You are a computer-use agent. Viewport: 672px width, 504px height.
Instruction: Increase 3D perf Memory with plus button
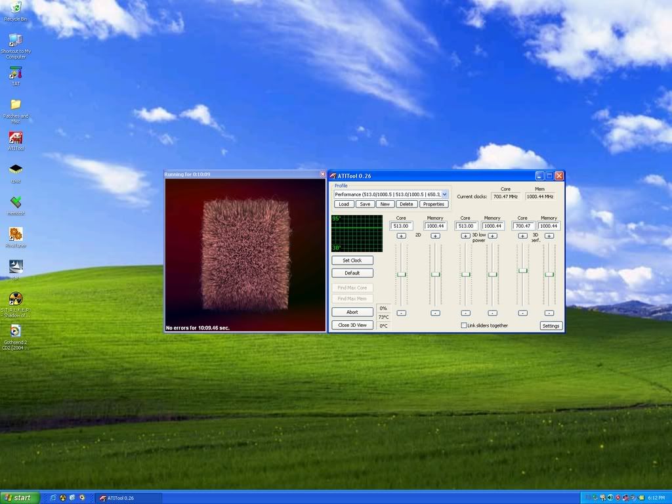pyautogui.click(x=549, y=236)
